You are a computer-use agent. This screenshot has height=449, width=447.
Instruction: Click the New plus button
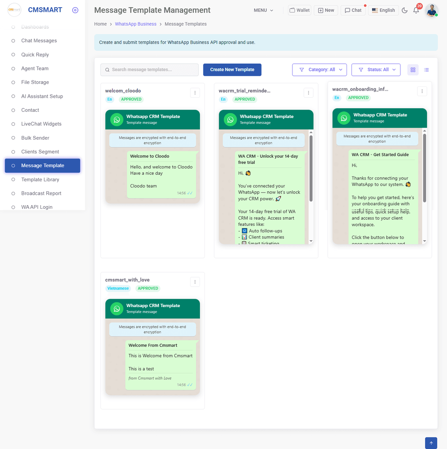(326, 10)
